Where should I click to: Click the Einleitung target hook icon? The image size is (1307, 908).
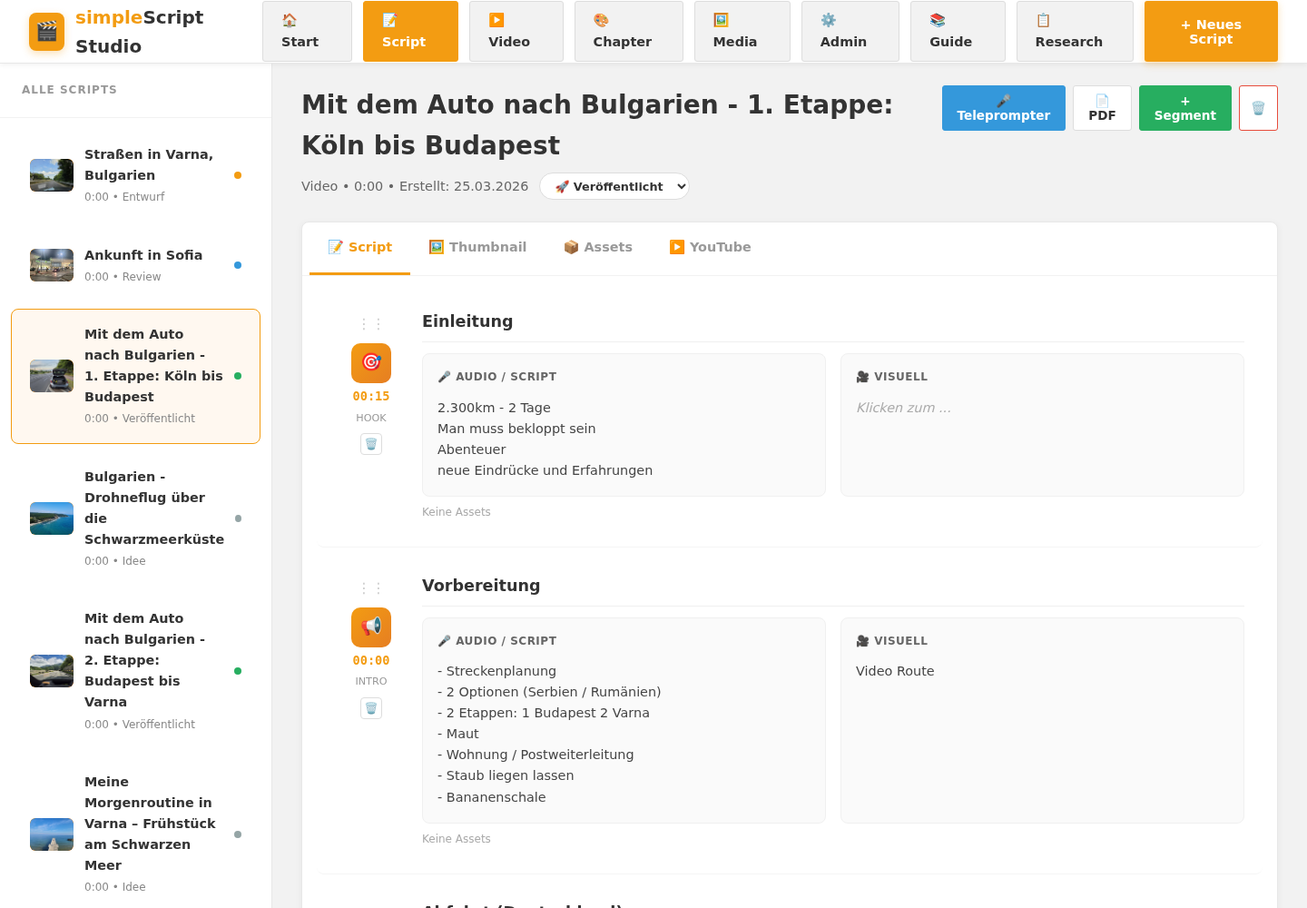371,363
